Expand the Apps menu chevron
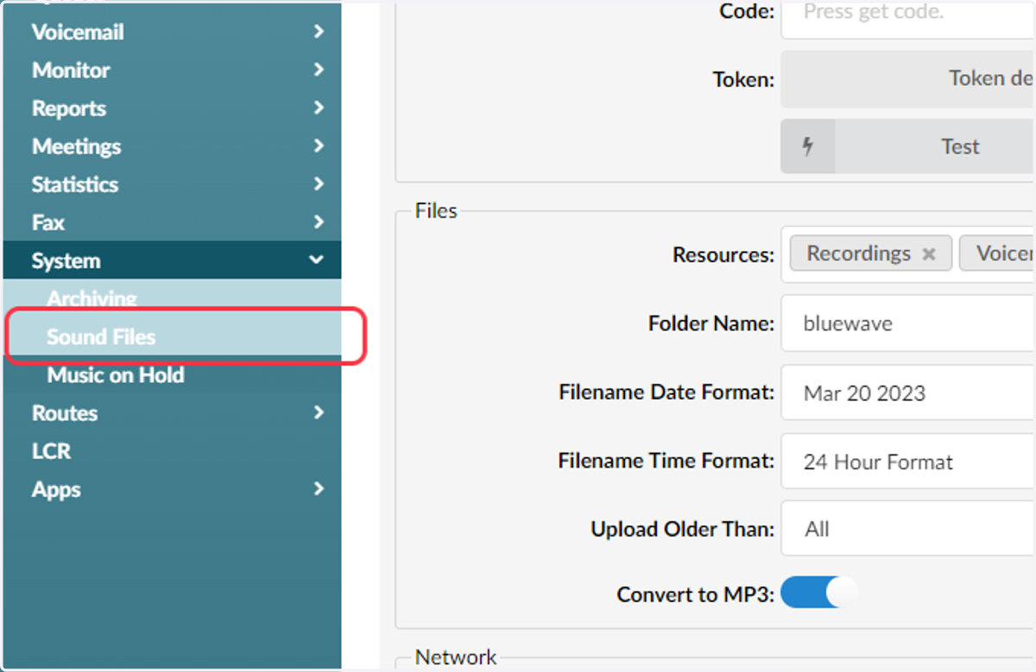The height and width of the screenshot is (672, 1036). tap(319, 488)
